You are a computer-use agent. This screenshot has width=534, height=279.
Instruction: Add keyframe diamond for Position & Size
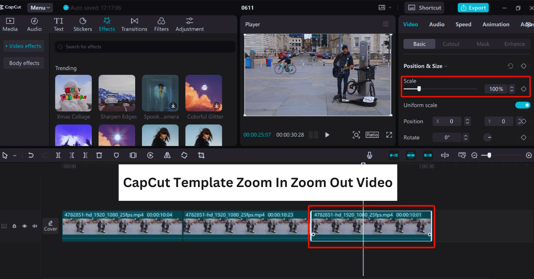click(x=524, y=66)
